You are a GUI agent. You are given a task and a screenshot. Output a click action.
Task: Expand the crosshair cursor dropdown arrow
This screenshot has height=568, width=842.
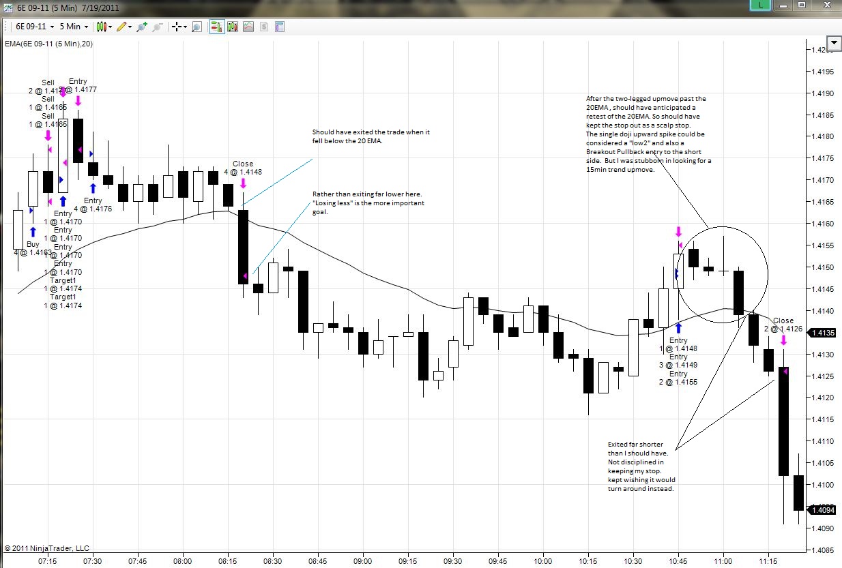pos(186,27)
